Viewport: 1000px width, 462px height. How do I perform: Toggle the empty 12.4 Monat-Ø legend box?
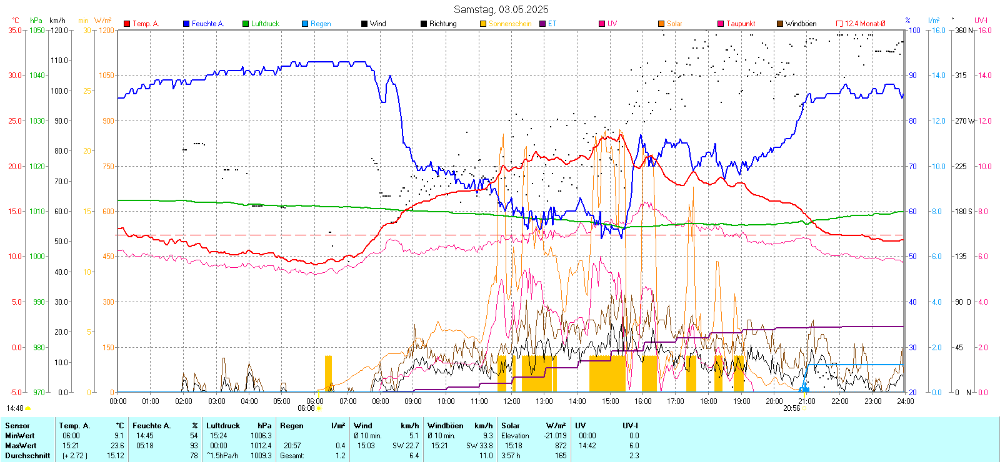coord(839,24)
